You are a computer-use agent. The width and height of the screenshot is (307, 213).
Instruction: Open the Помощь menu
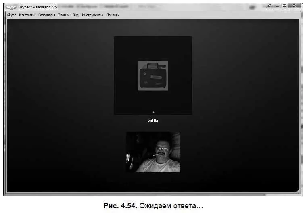tap(113, 15)
